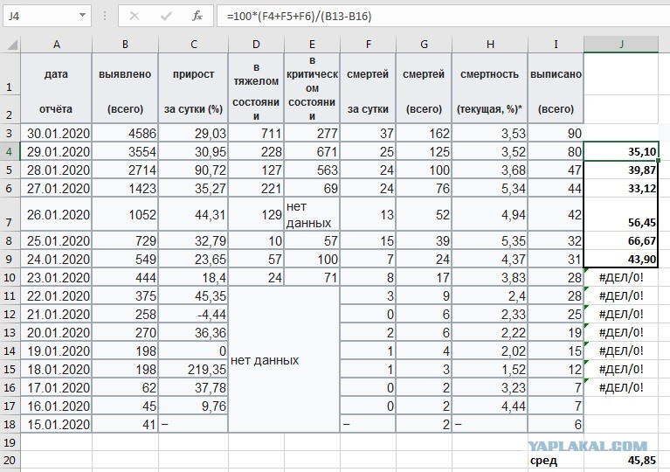670x472 pixels.
Task: Click cell with value 162
Action: click(424, 134)
